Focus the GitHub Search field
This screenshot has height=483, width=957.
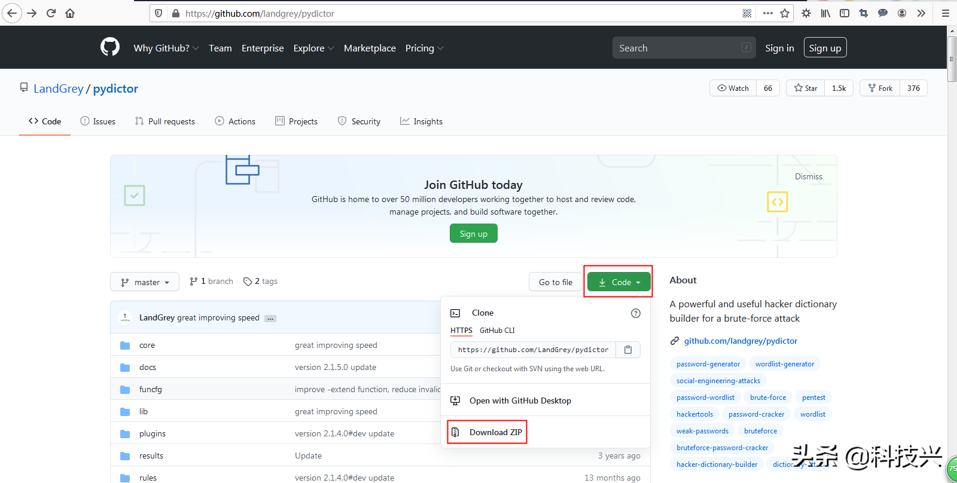(x=684, y=48)
